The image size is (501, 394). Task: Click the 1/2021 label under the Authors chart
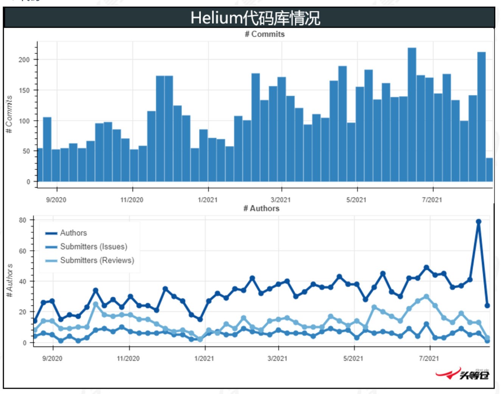coord(204,358)
